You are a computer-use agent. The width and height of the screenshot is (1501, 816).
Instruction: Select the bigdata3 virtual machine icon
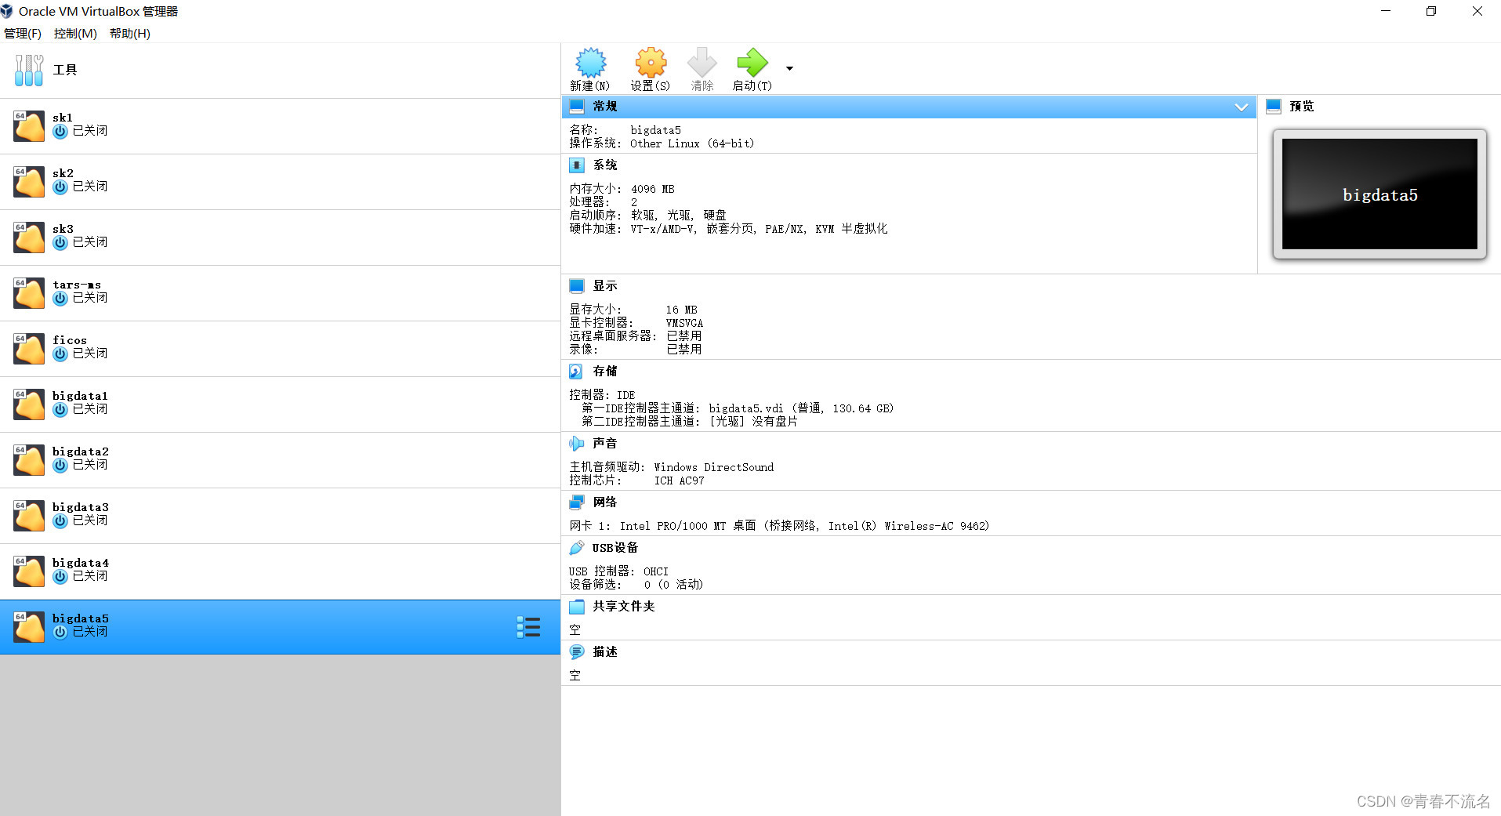click(x=29, y=516)
